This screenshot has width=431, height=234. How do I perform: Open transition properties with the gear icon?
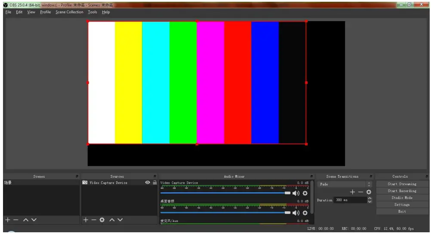coord(369,192)
